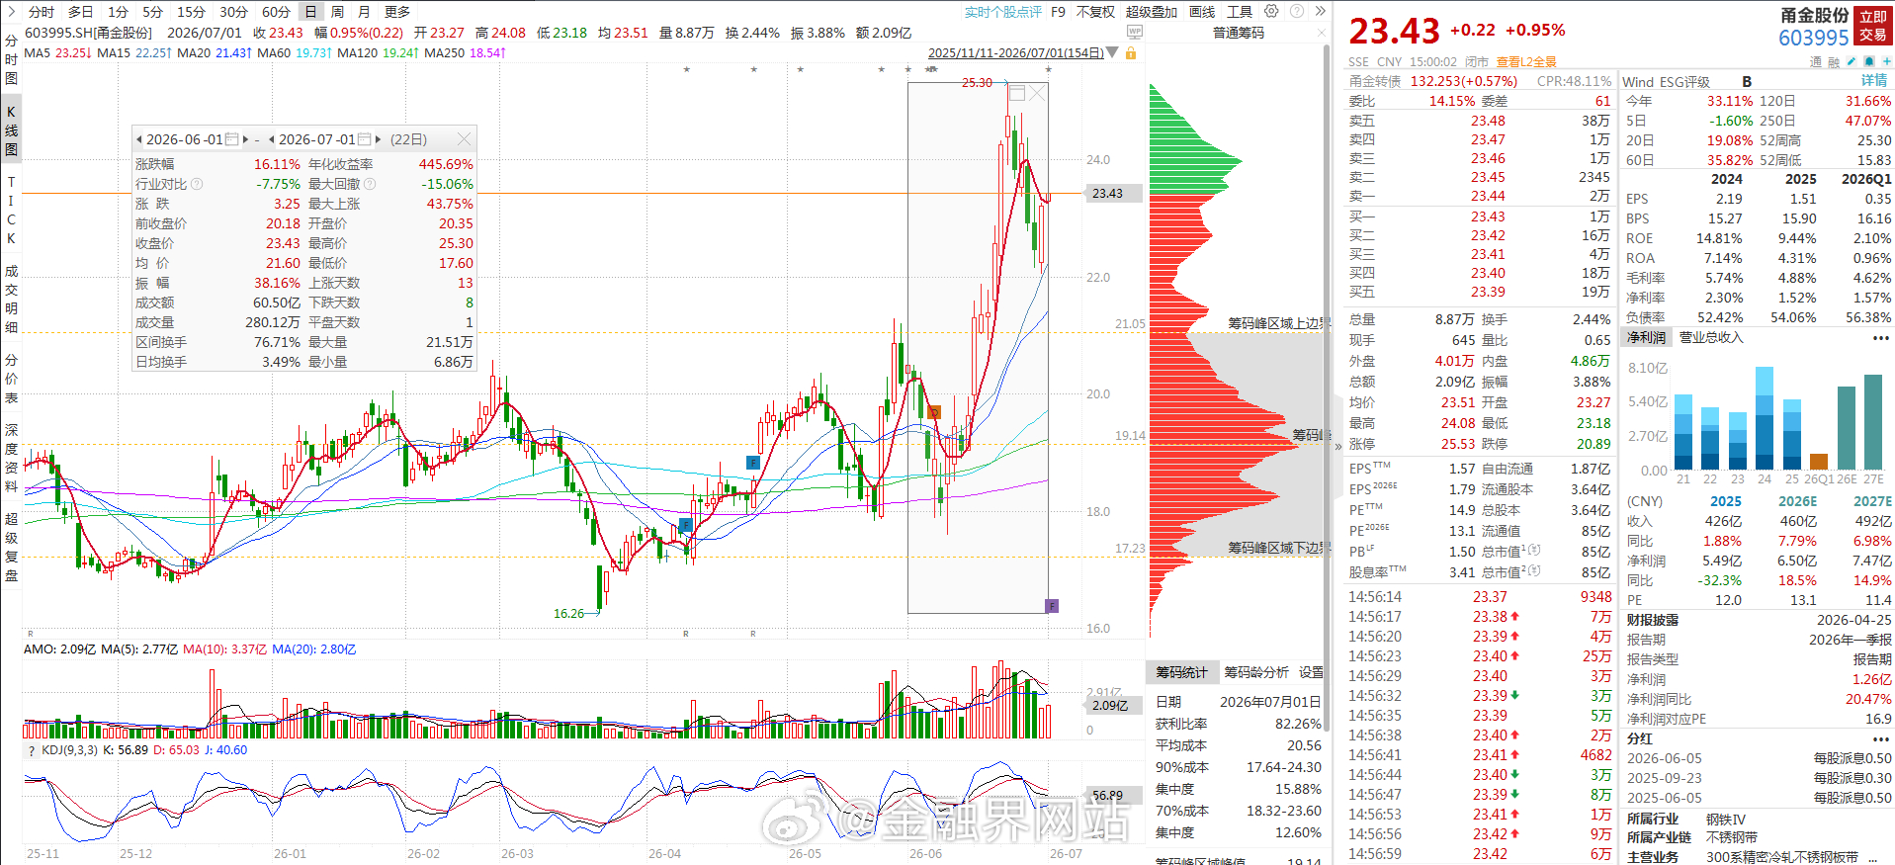Click the 立即交易 trade button
1895x865 pixels.
coord(1873,26)
